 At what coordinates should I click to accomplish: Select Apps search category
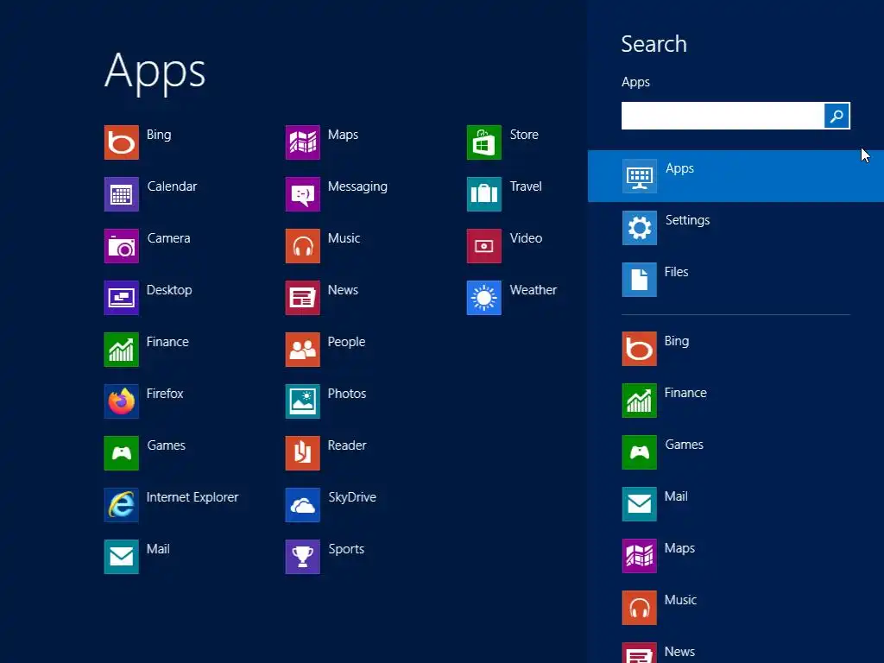click(736, 176)
